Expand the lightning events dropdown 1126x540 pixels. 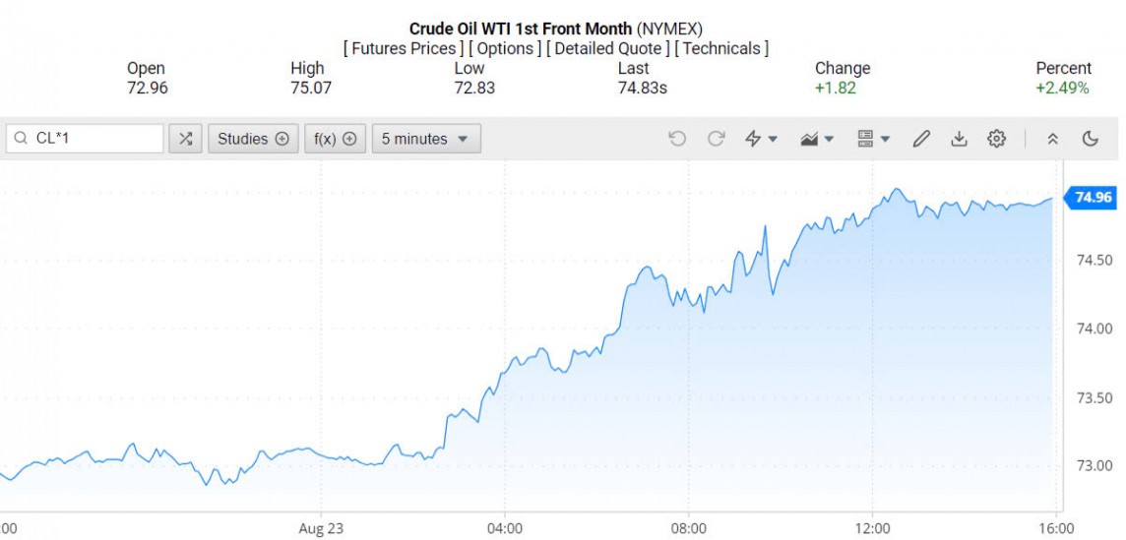(x=761, y=139)
